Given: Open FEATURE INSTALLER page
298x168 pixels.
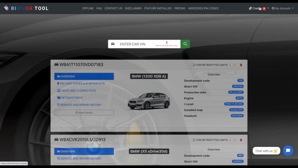Looking at the screenshot, I should coord(158,8).
